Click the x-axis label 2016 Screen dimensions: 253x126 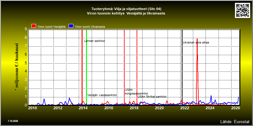pyautogui.click(x=108, y=108)
